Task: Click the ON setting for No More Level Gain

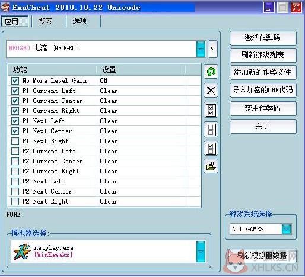Action: coord(104,80)
